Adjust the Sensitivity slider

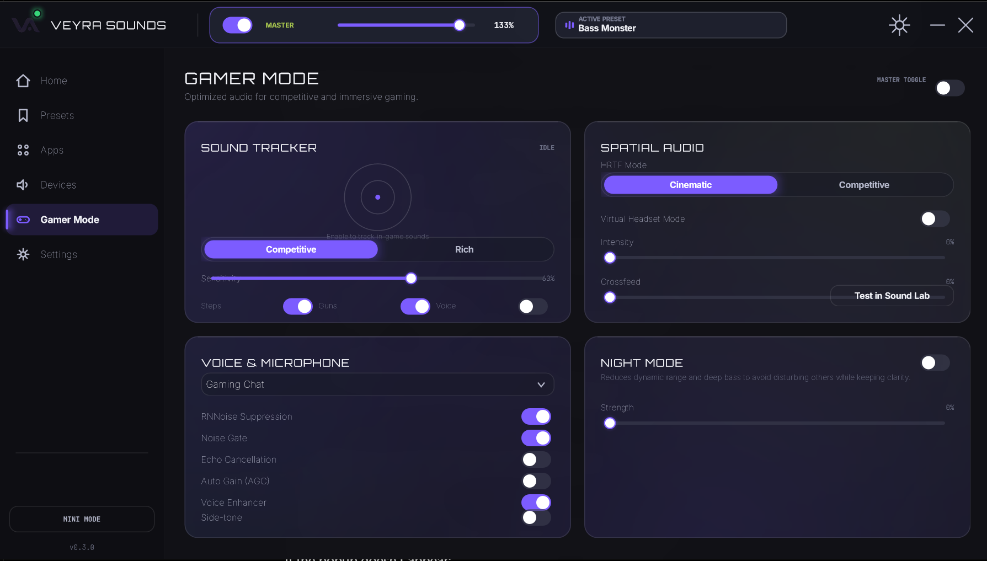(x=377, y=279)
